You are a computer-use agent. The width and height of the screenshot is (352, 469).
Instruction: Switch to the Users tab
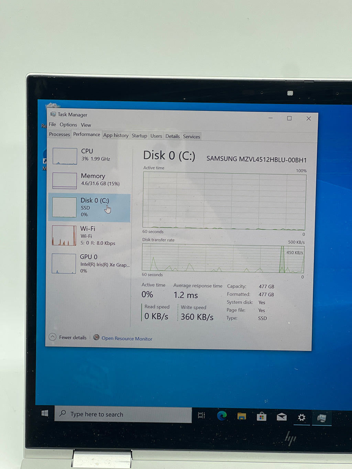(156, 136)
